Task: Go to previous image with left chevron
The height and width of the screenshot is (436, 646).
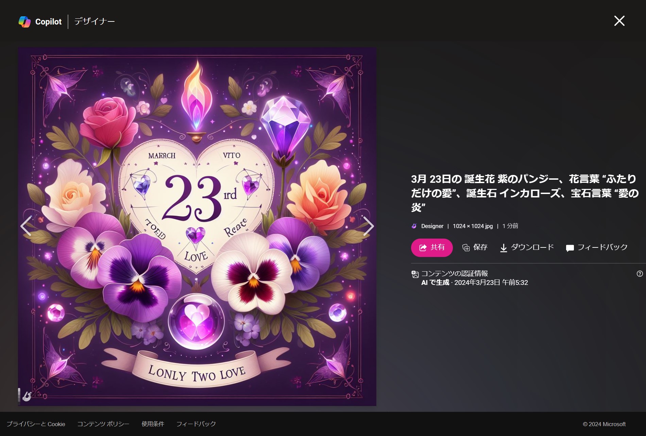Action: [x=26, y=226]
